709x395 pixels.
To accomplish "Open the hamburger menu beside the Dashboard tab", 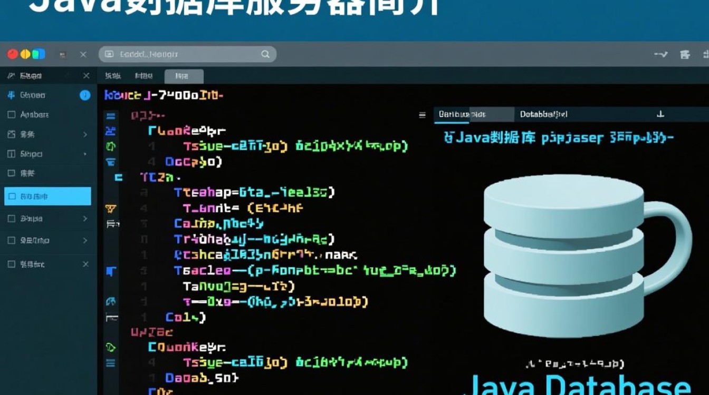I will point(422,114).
